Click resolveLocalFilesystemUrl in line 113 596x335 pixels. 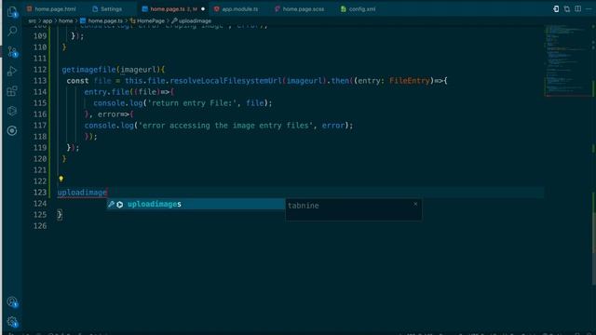click(x=225, y=81)
